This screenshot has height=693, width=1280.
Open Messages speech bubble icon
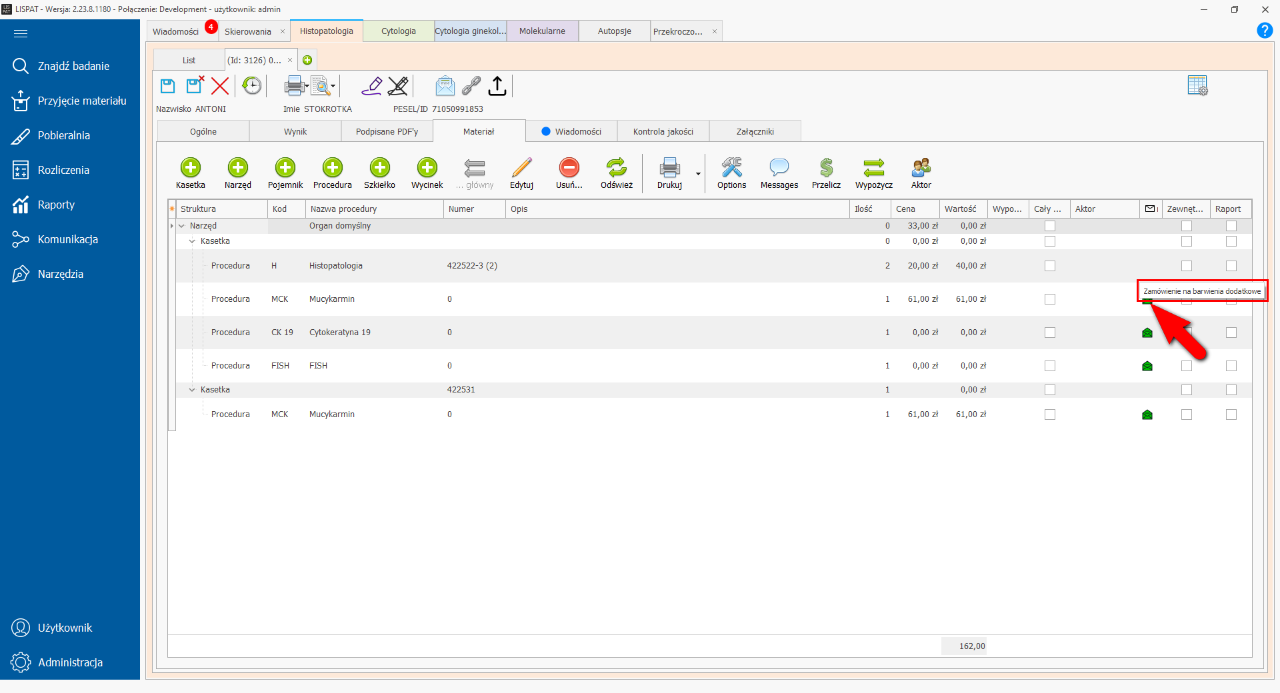point(779,173)
